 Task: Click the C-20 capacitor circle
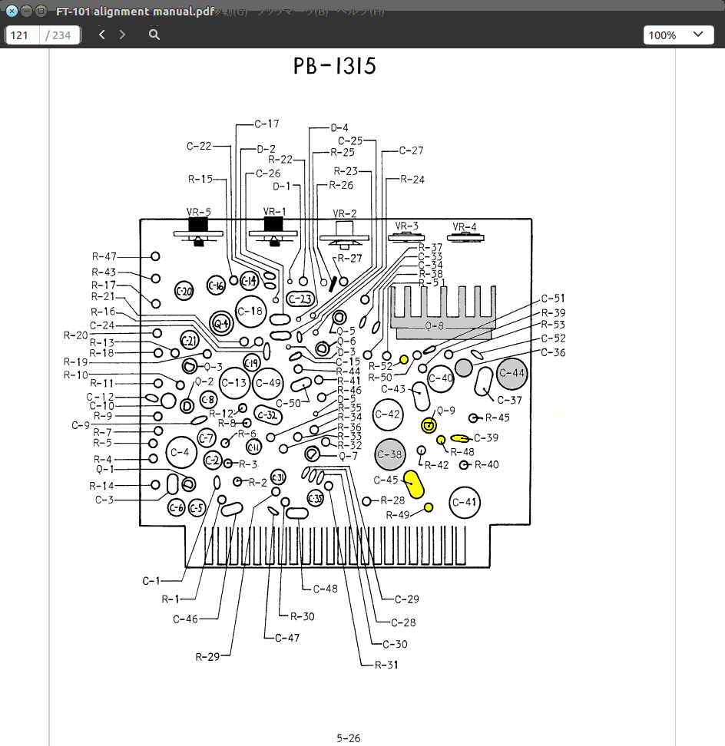[184, 291]
